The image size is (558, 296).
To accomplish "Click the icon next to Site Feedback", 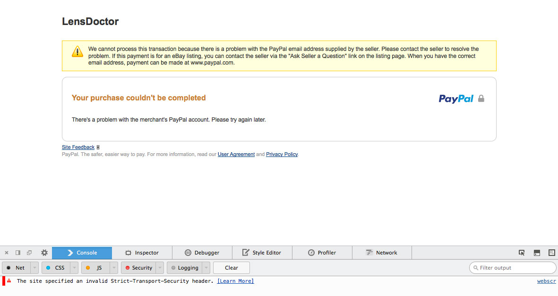I will (x=98, y=147).
